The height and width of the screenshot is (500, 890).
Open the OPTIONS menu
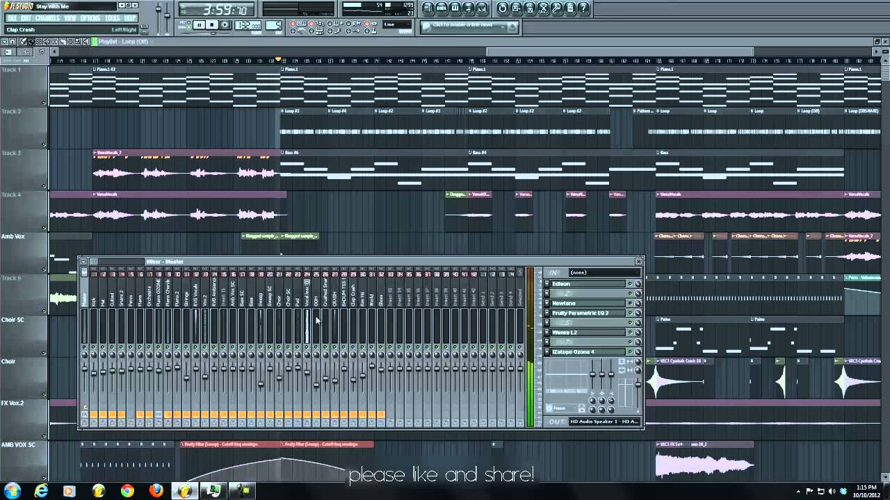[90, 18]
